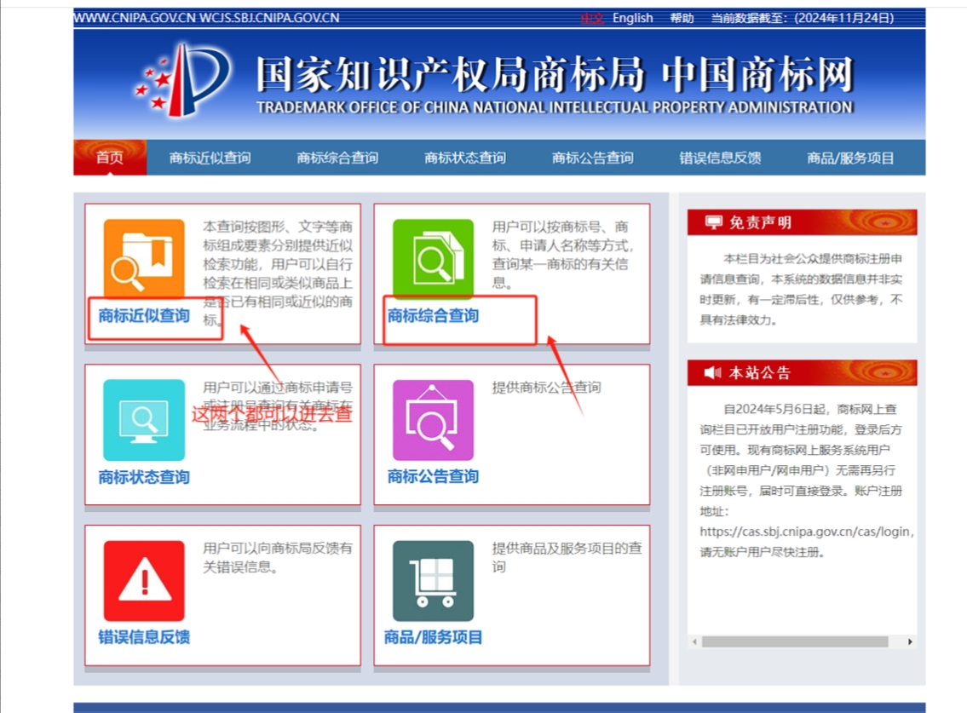
Task: Click the 用户可以向商标局反馈有关错误信息 description
Action: (x=278, y=557)
